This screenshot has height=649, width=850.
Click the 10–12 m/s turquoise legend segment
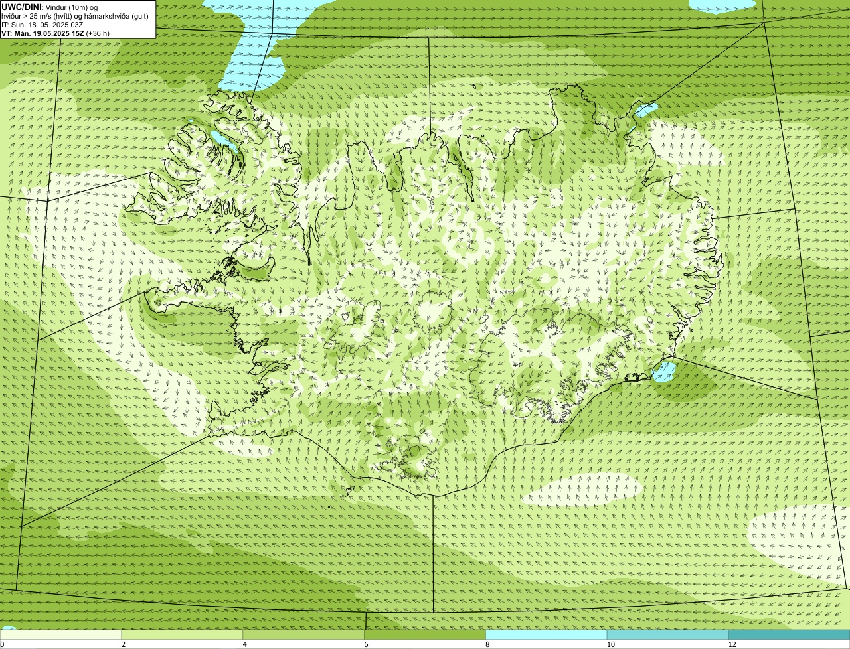667,635
